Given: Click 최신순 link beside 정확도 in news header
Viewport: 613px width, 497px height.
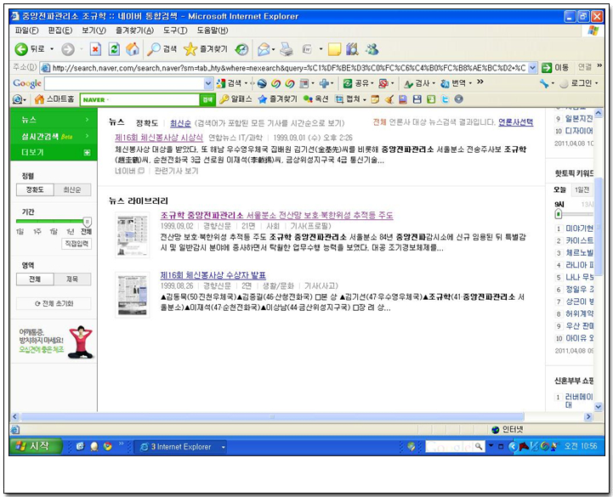Looking at the screenshot, I should [180, 123].
